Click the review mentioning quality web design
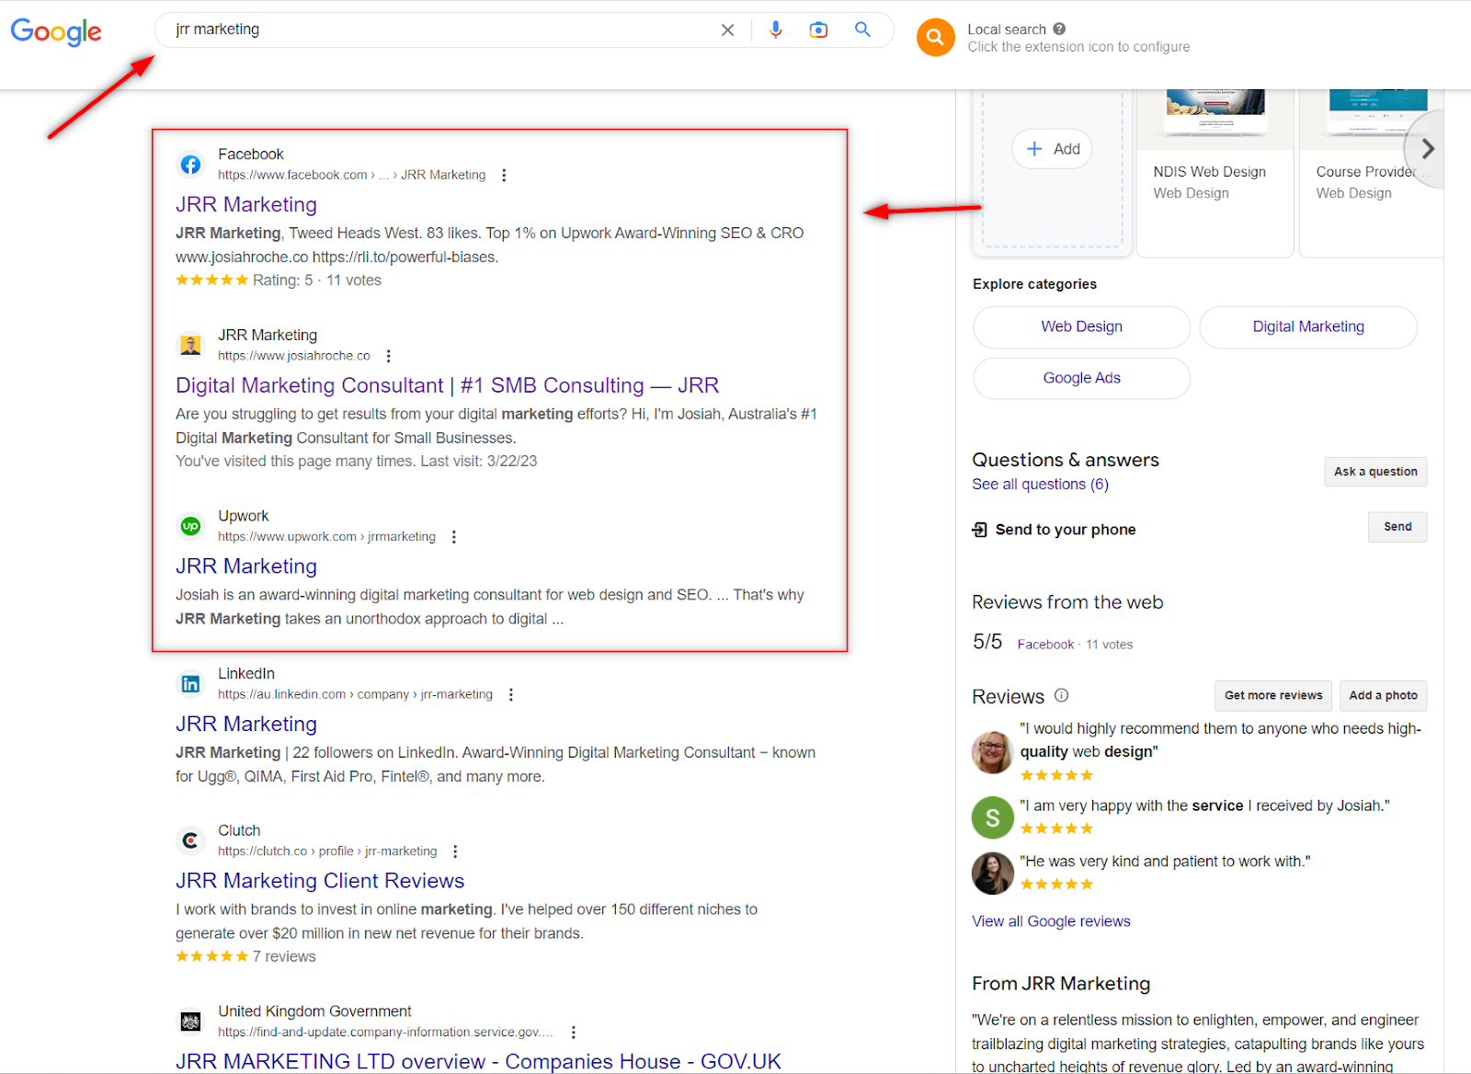The image size is (1471, 1074). coord(1221,740)
